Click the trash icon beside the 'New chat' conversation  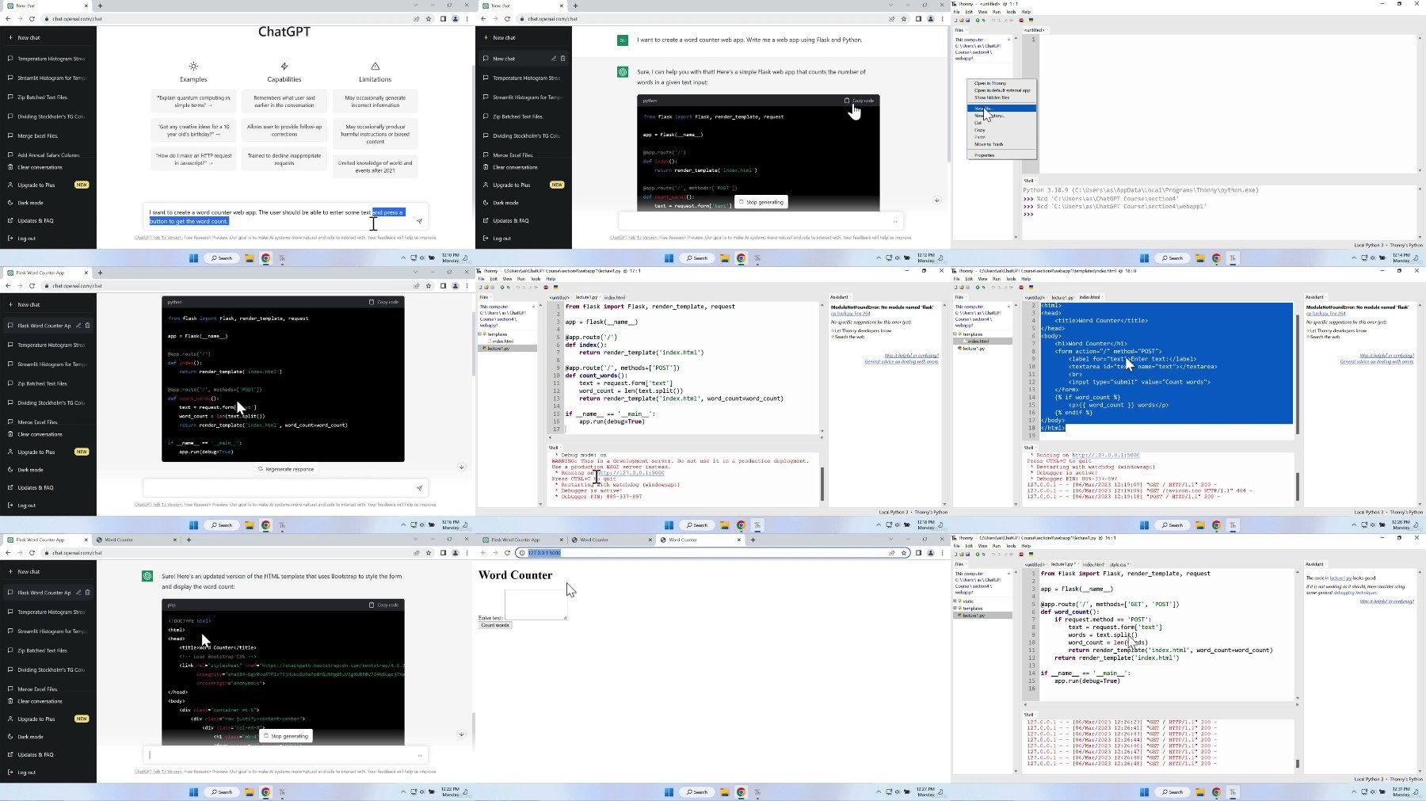tap(563, 59)
